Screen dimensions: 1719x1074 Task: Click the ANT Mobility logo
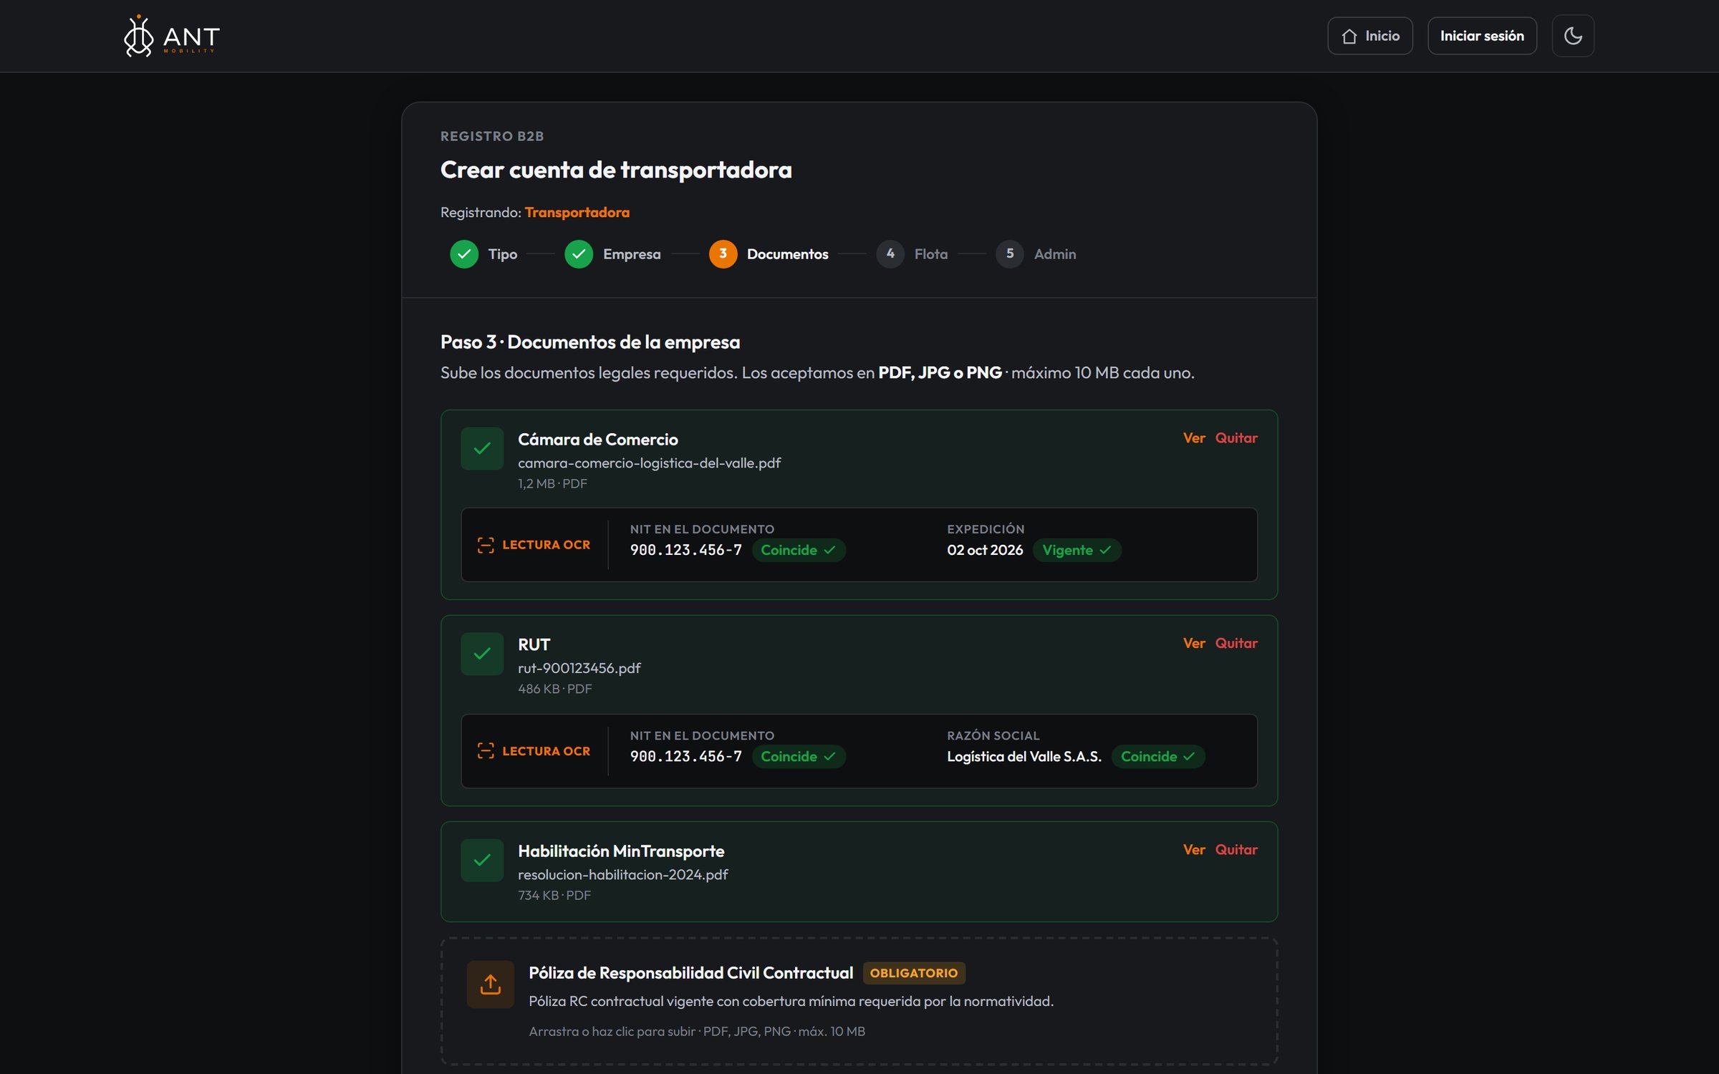pyautogui.click(x=171, y=36)
